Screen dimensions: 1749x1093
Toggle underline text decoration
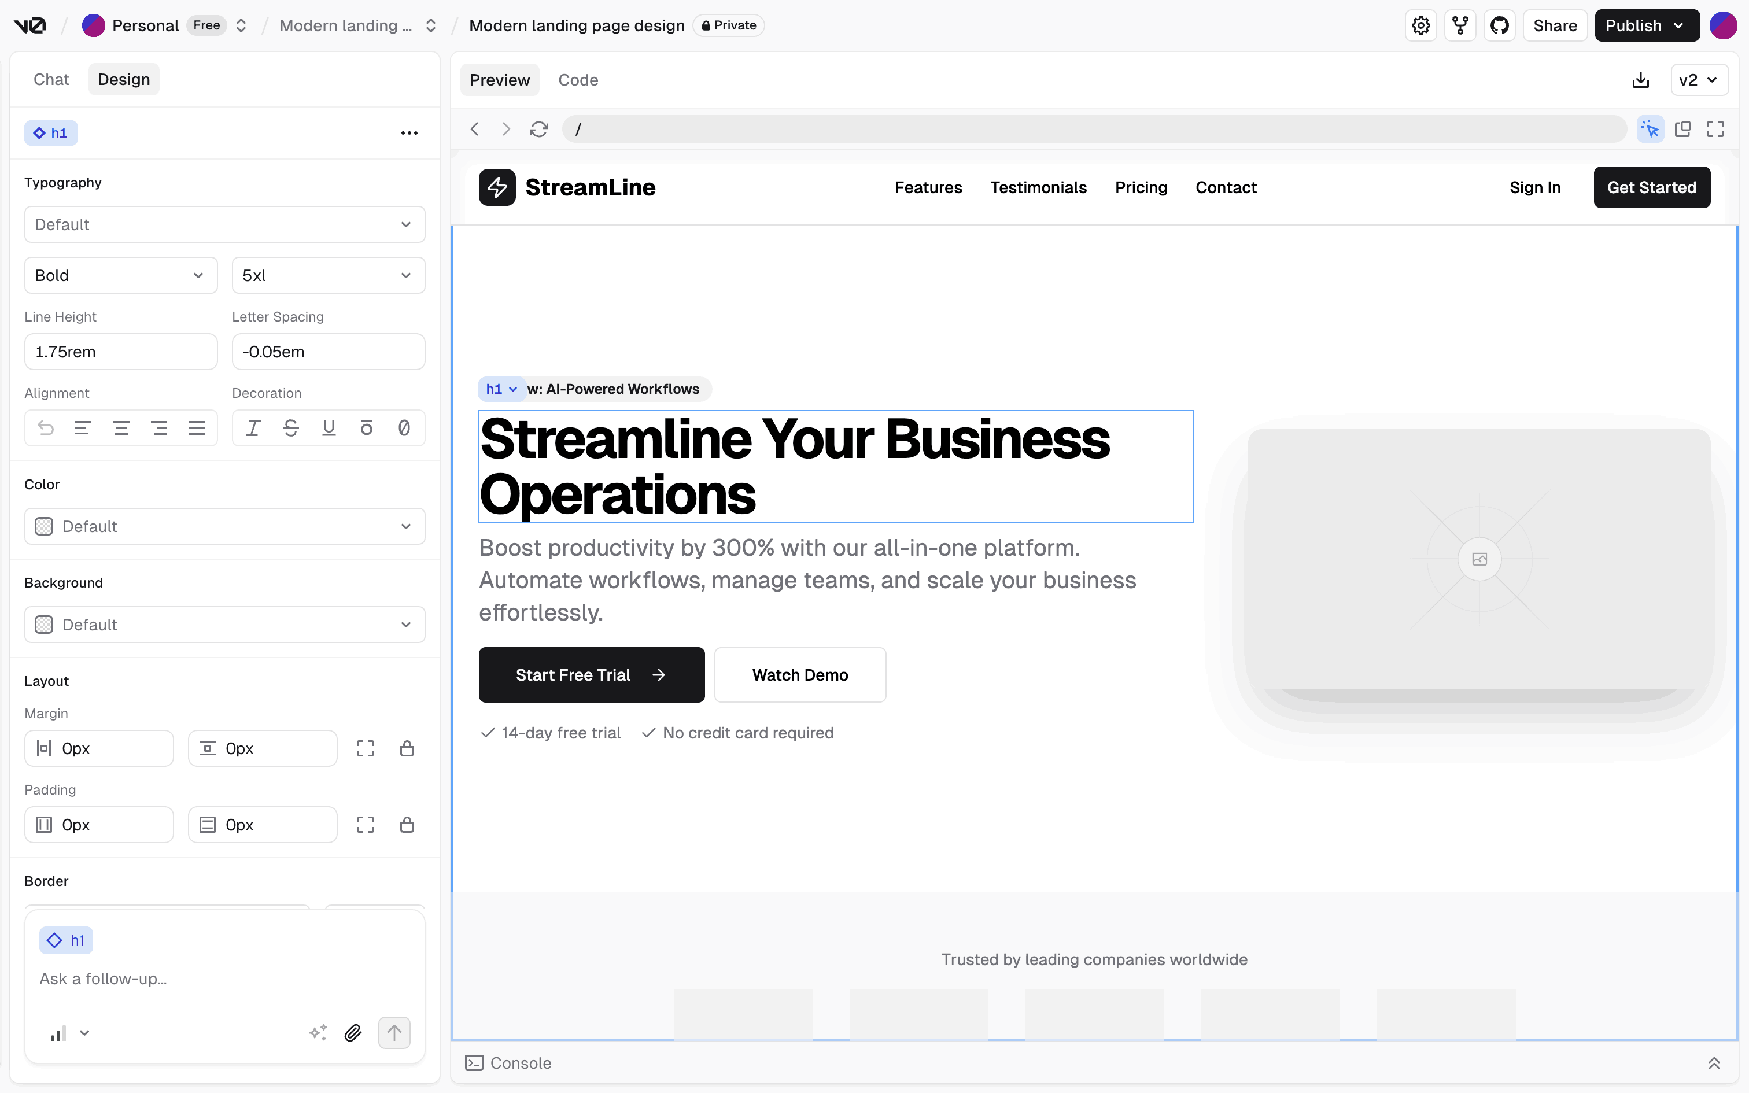point(329,428)
